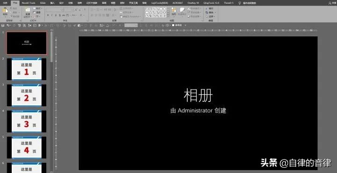Add a new slide with New Slide button
The width and height of the screenshot is (337, 173).
click(27, 13)
